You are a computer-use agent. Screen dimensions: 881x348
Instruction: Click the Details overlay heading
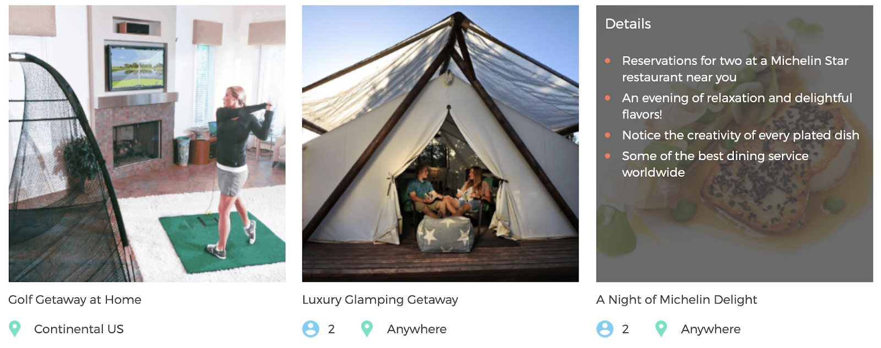coord(628,24)
